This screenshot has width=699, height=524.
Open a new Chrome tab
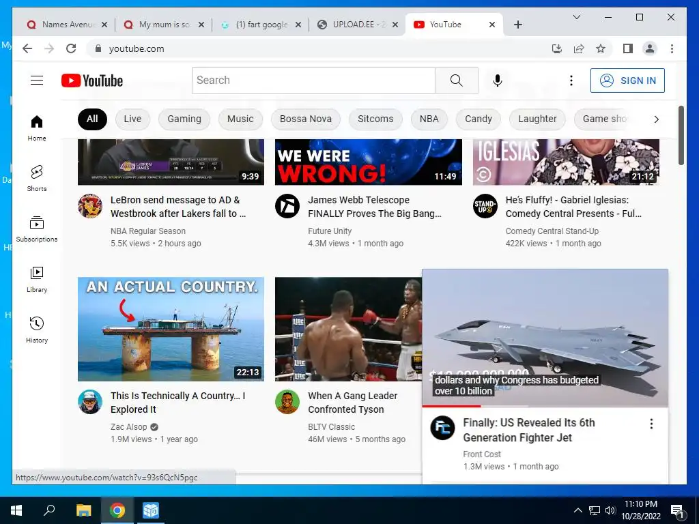[517, 25]
